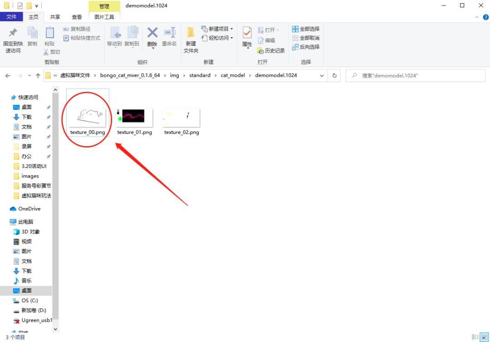The image size is (490, 342).
Task: Click Invert Selection (反向选择) button
Action: [306, 47]
